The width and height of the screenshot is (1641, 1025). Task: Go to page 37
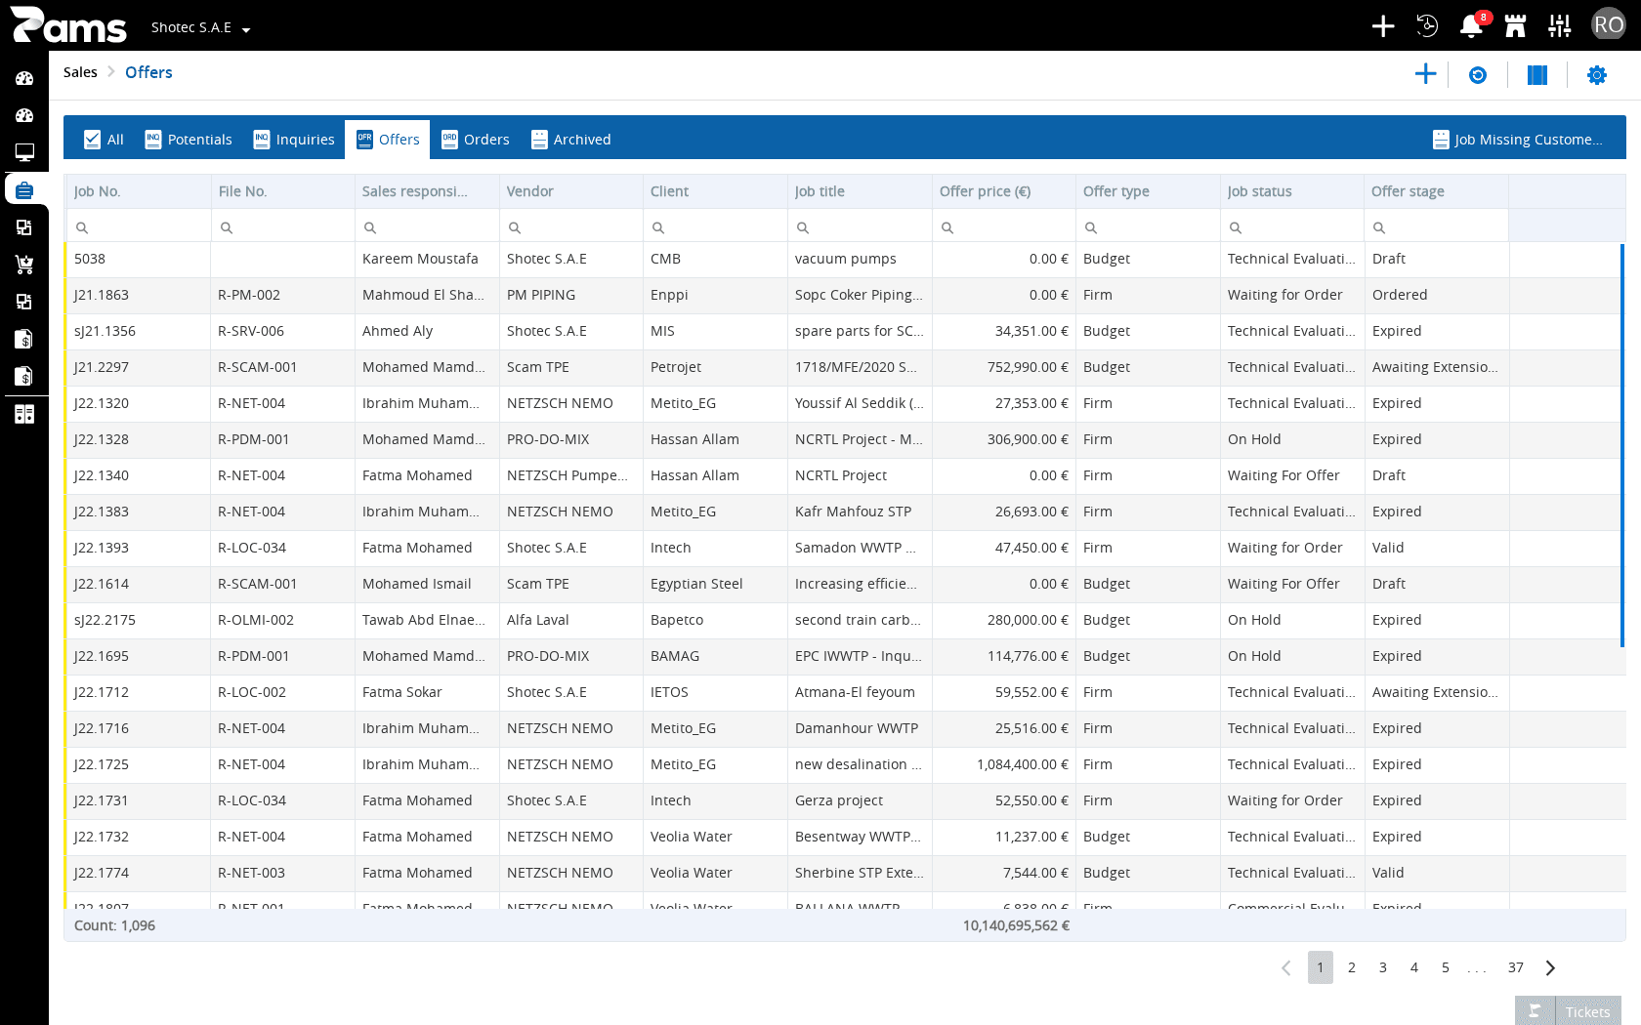coord(1516,967)
